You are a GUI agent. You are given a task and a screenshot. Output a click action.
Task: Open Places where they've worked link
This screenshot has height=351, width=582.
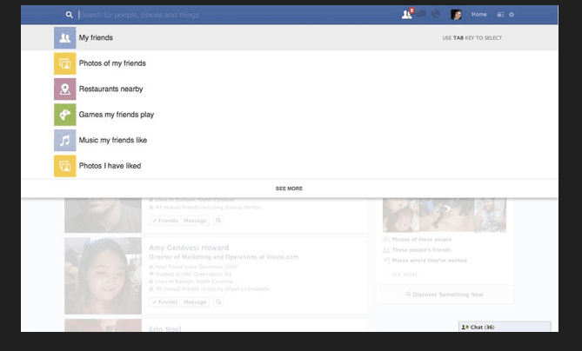430,261
